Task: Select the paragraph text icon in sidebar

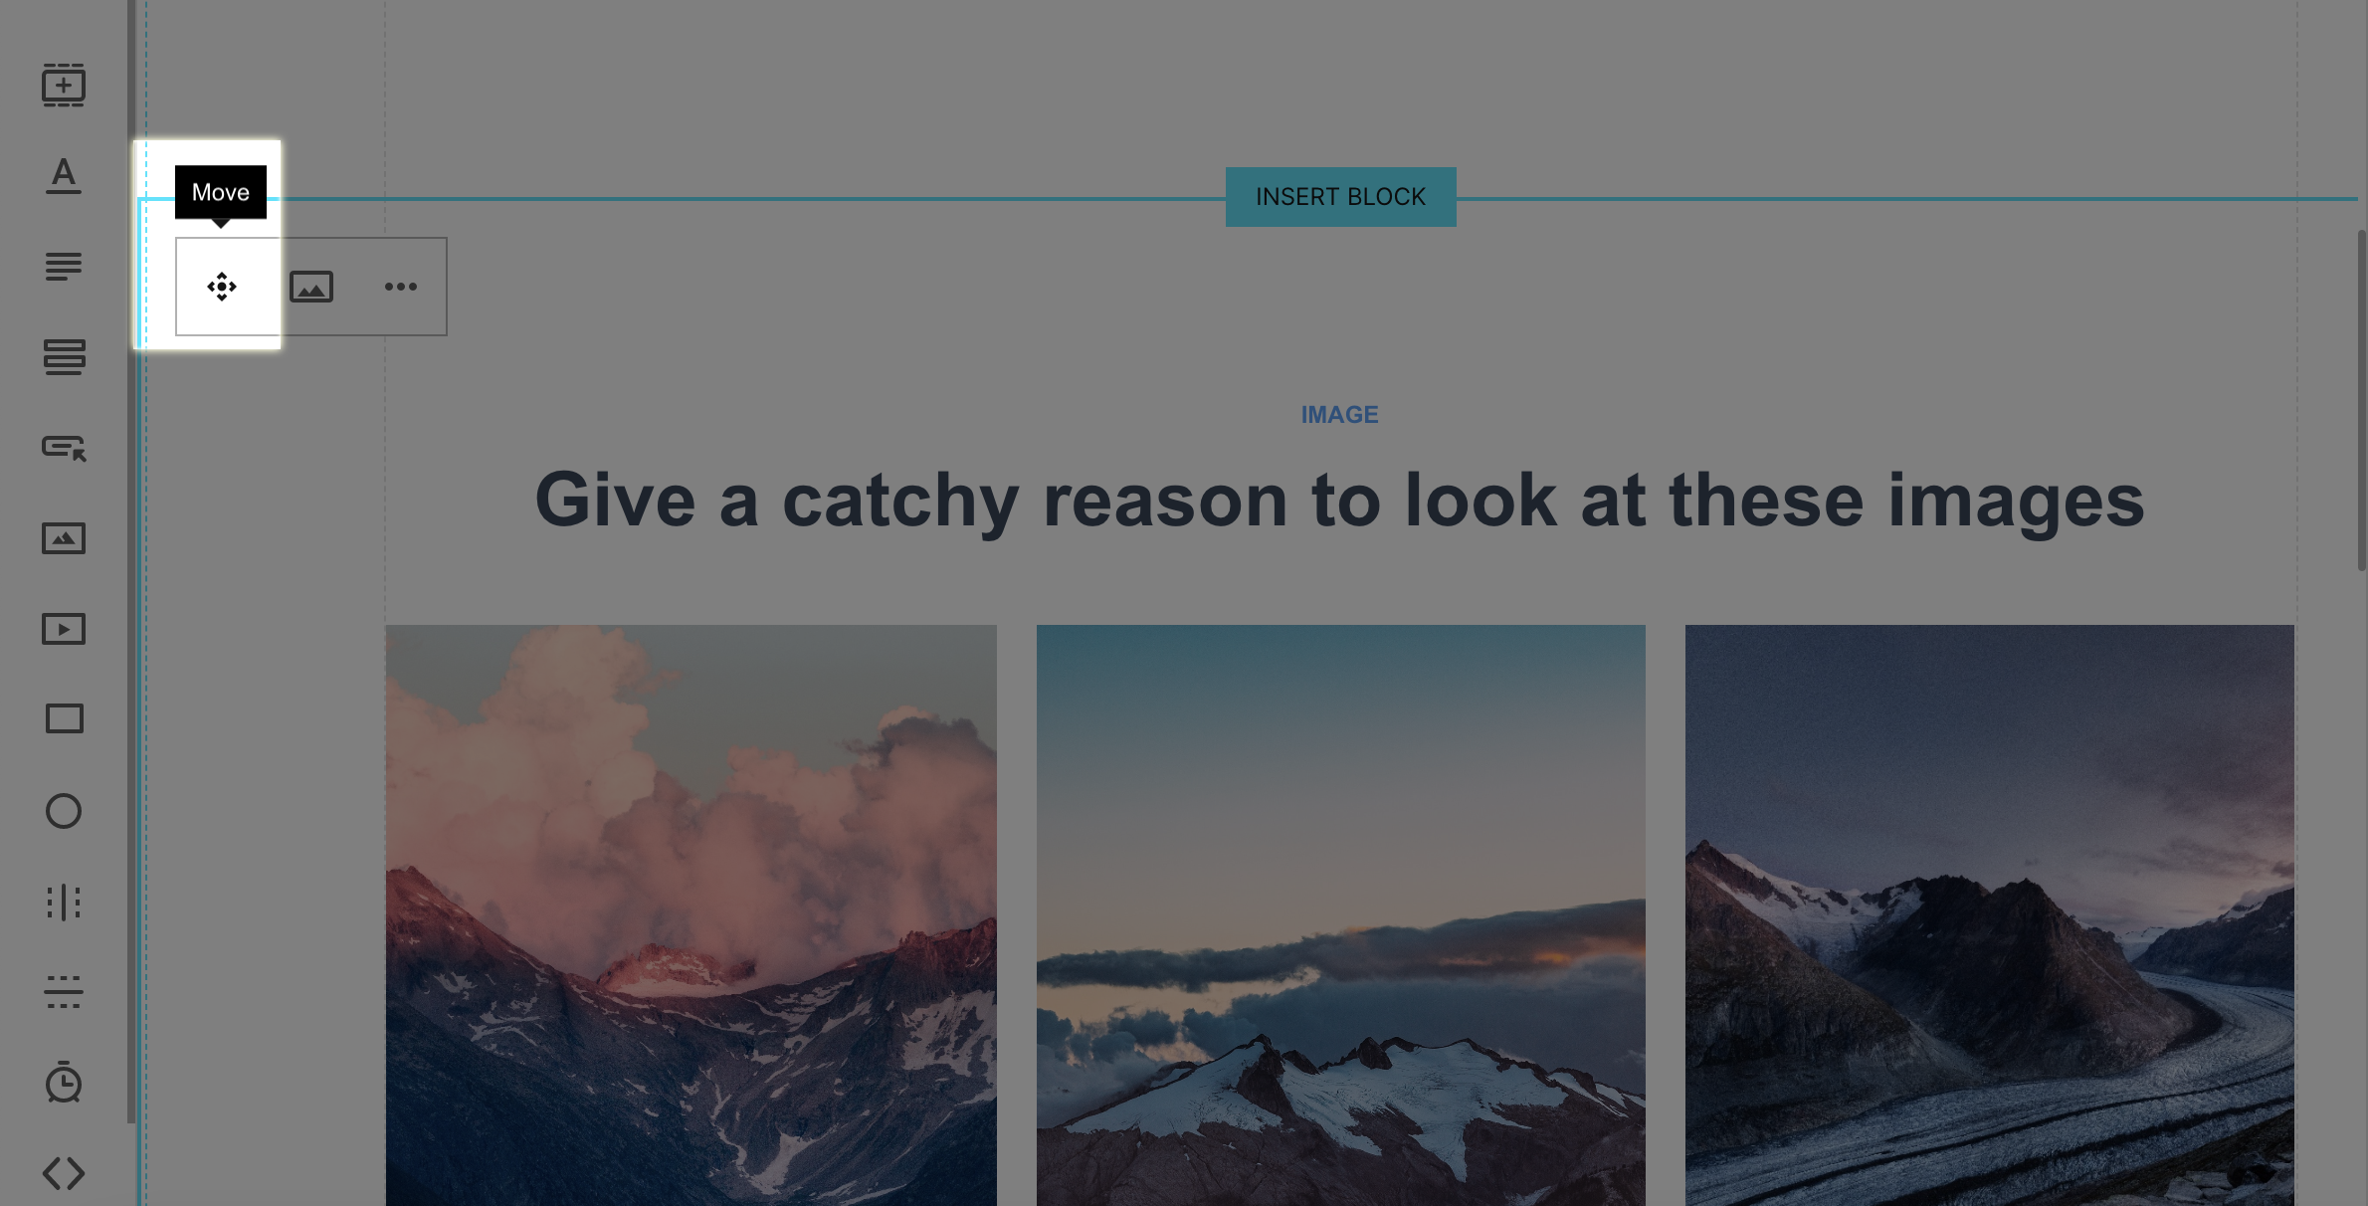Action: point(63,267)
